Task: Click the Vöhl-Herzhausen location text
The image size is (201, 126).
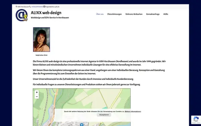Action: tap(23, 7)
